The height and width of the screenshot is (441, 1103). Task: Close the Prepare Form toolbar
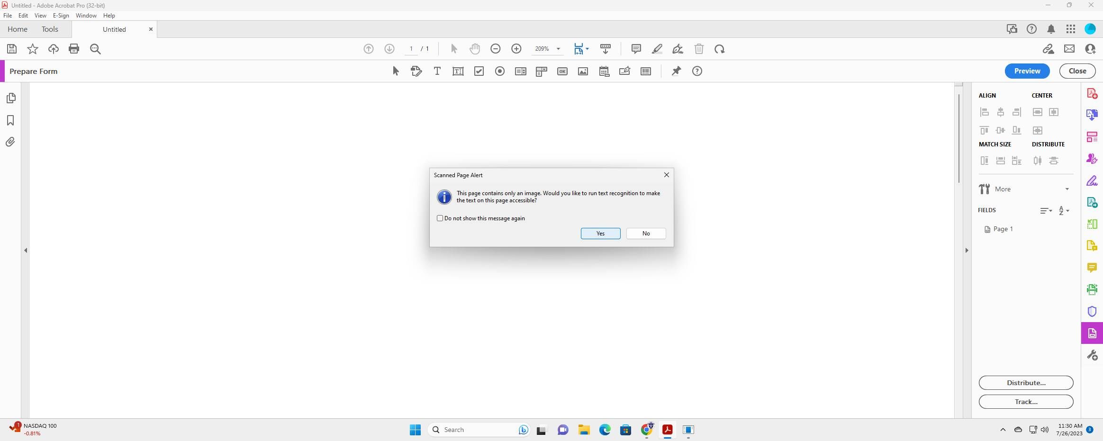[1077, 71]
